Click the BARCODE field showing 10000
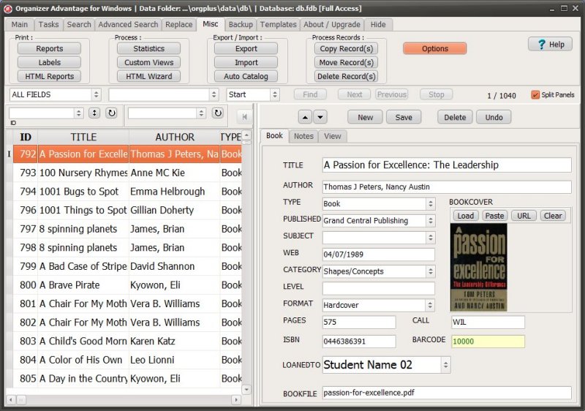The image size is (585, 411). tap(488, 342)
